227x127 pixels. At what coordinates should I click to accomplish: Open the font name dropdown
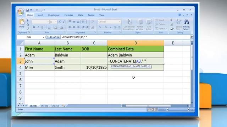(x=48, y=22)
